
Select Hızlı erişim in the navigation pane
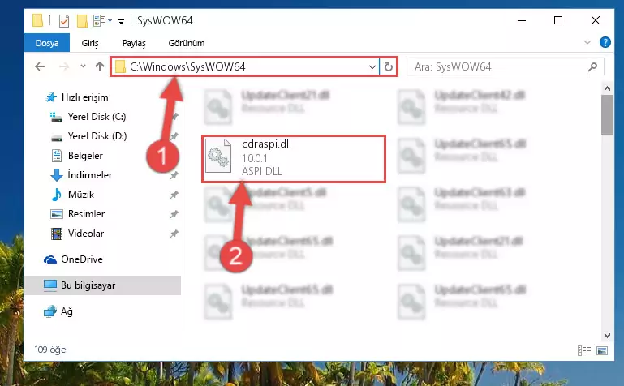[x=84, y=97]
